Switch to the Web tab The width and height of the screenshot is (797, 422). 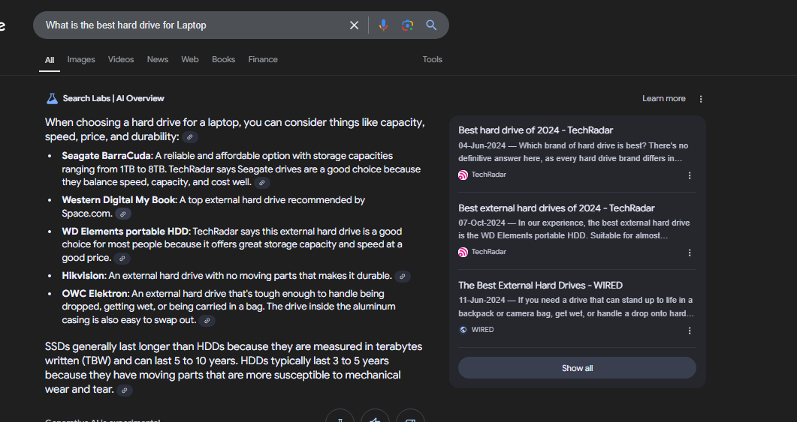pos(189,59)
